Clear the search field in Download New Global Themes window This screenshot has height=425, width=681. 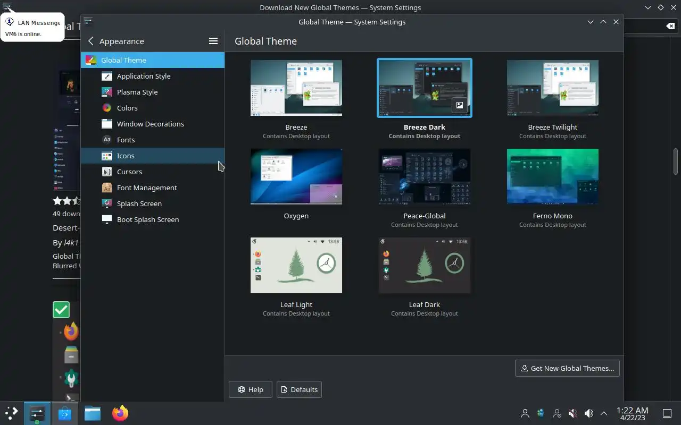[670, 26]
